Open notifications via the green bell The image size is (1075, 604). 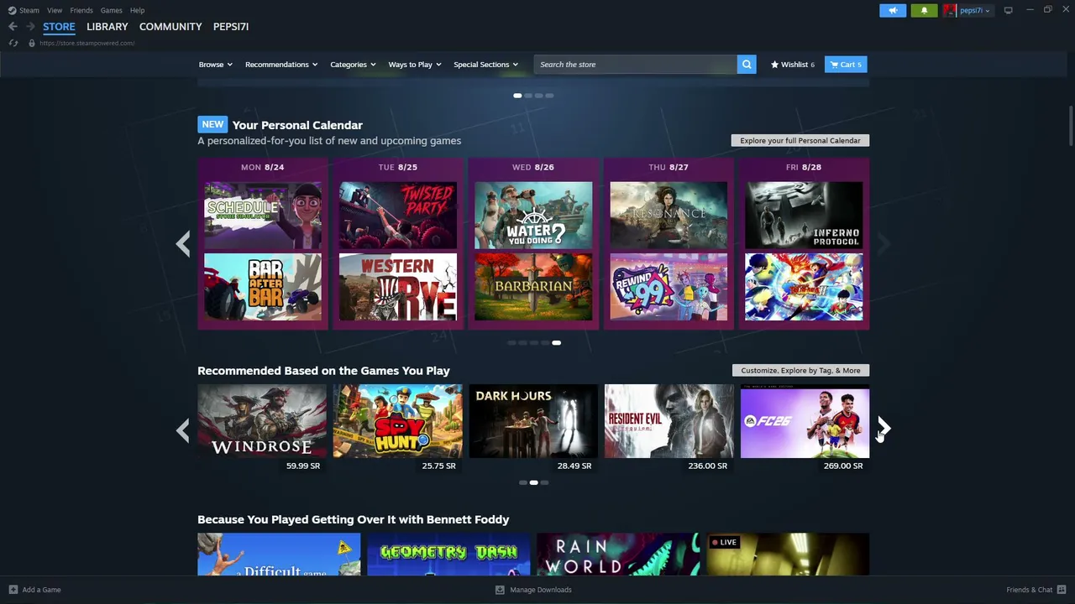pos(924,10)
